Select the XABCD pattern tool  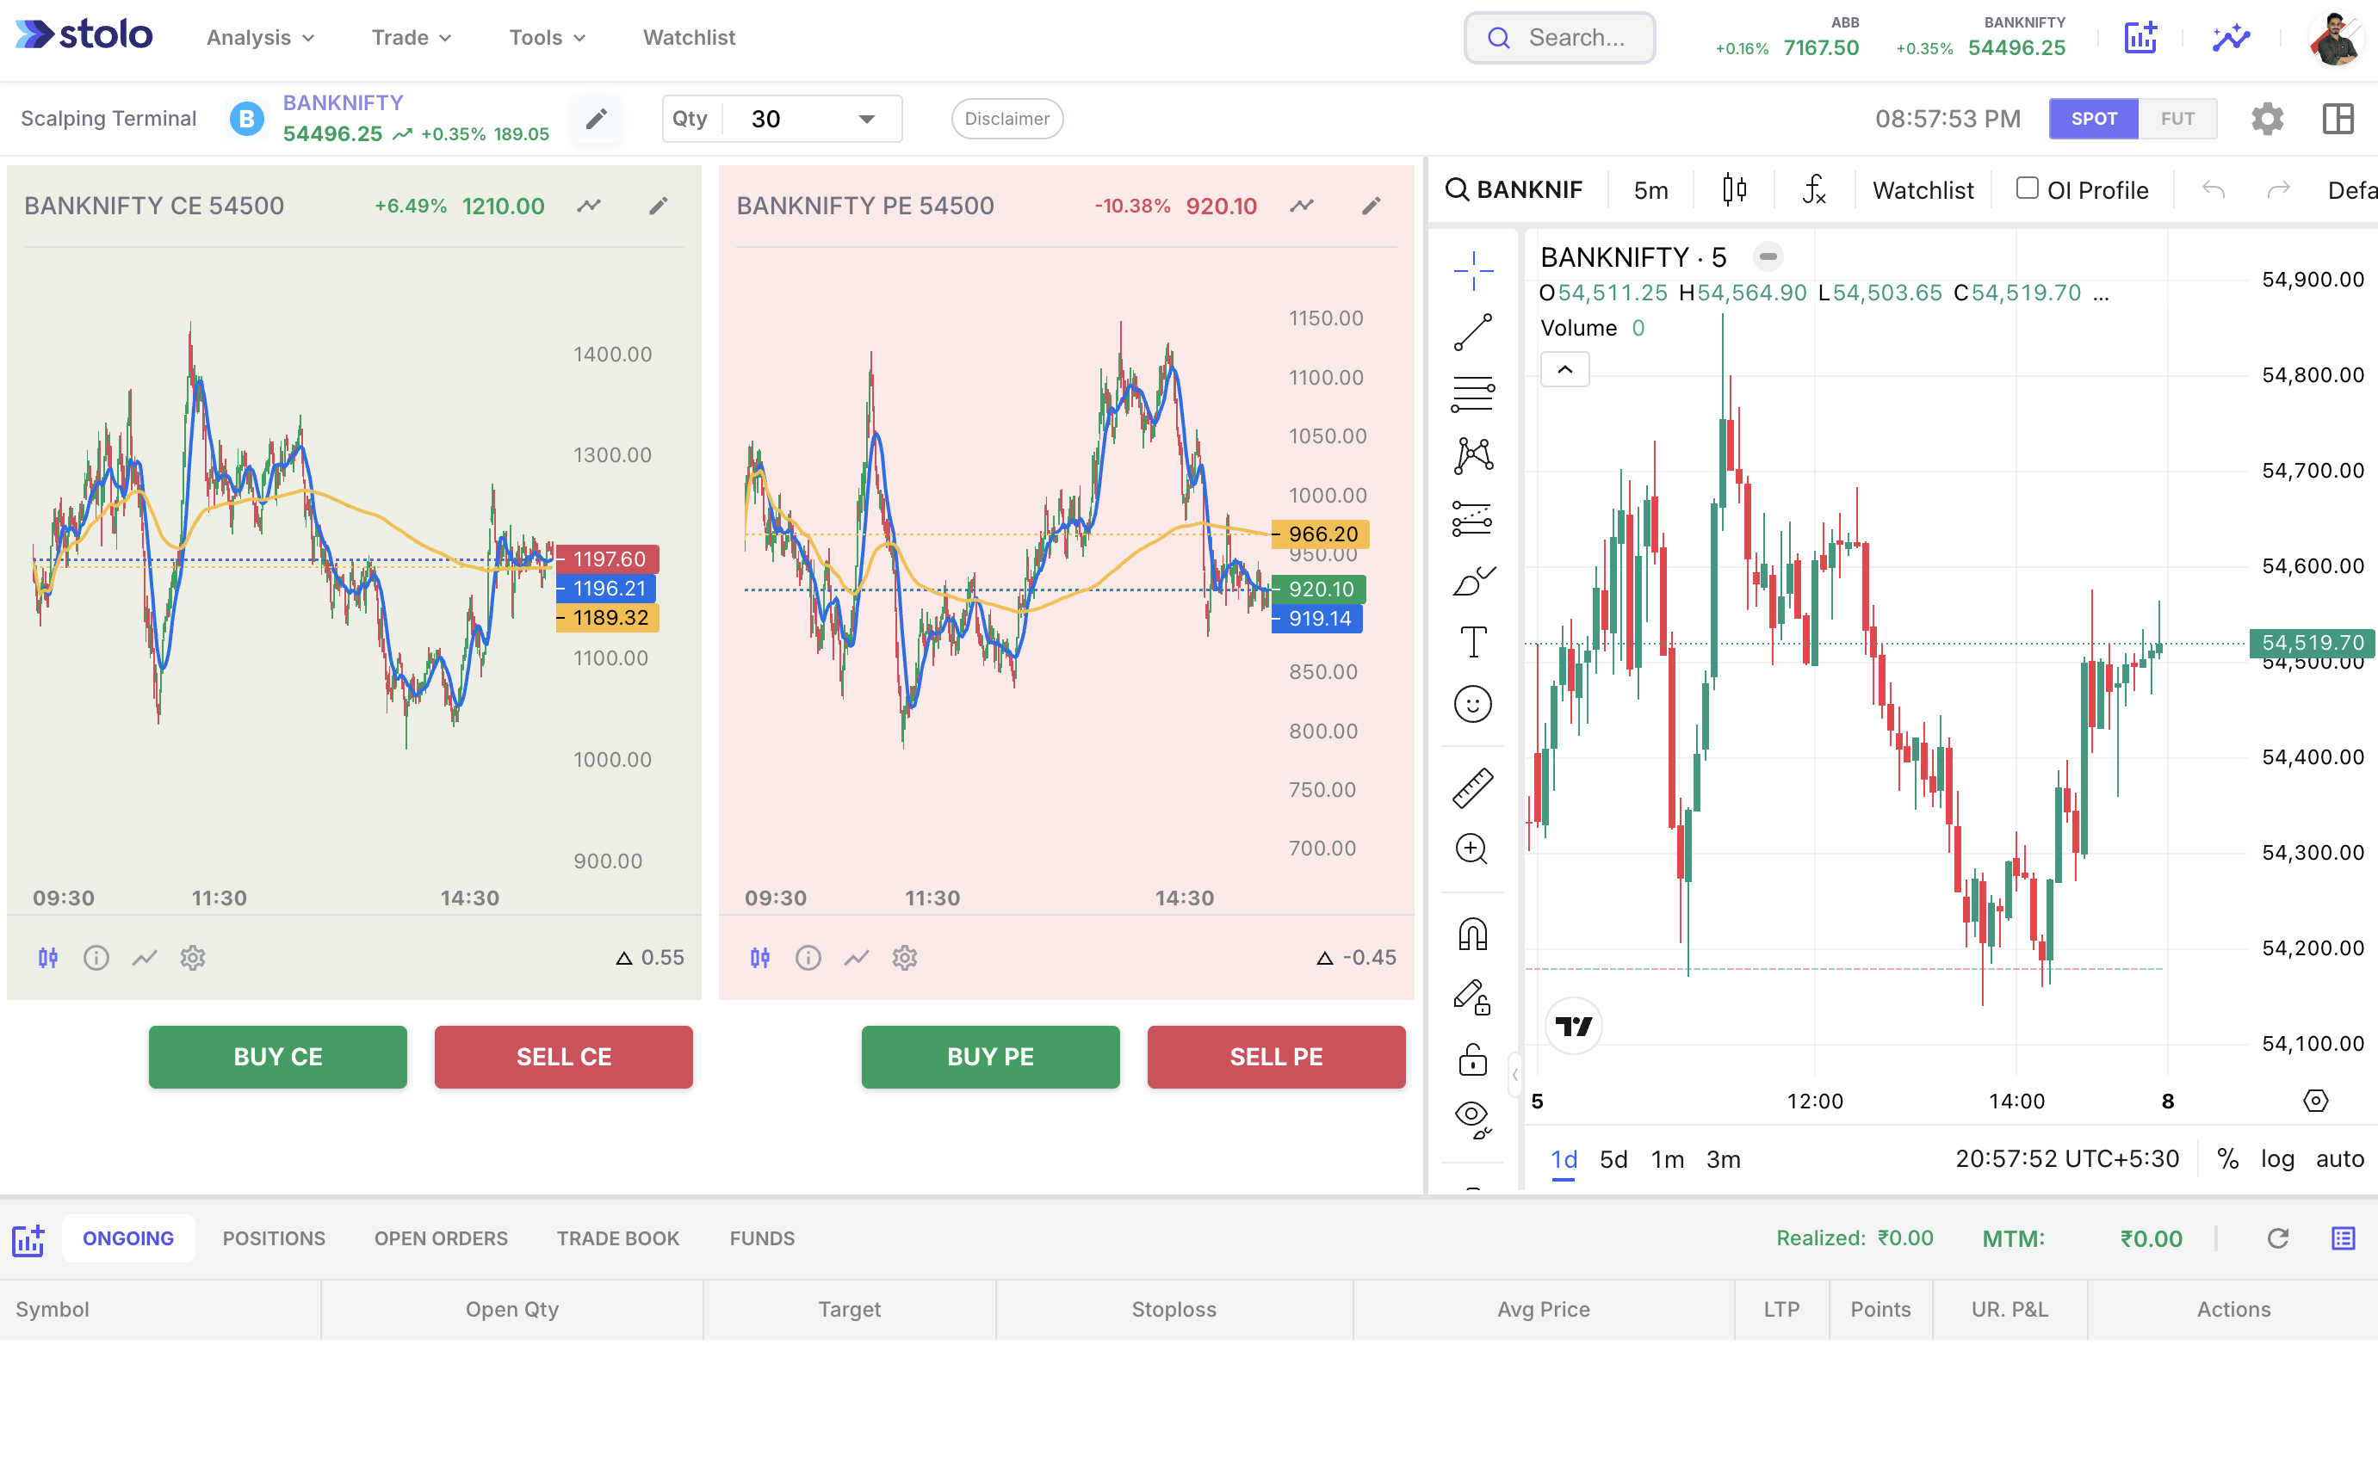[x=1472, y=455]
